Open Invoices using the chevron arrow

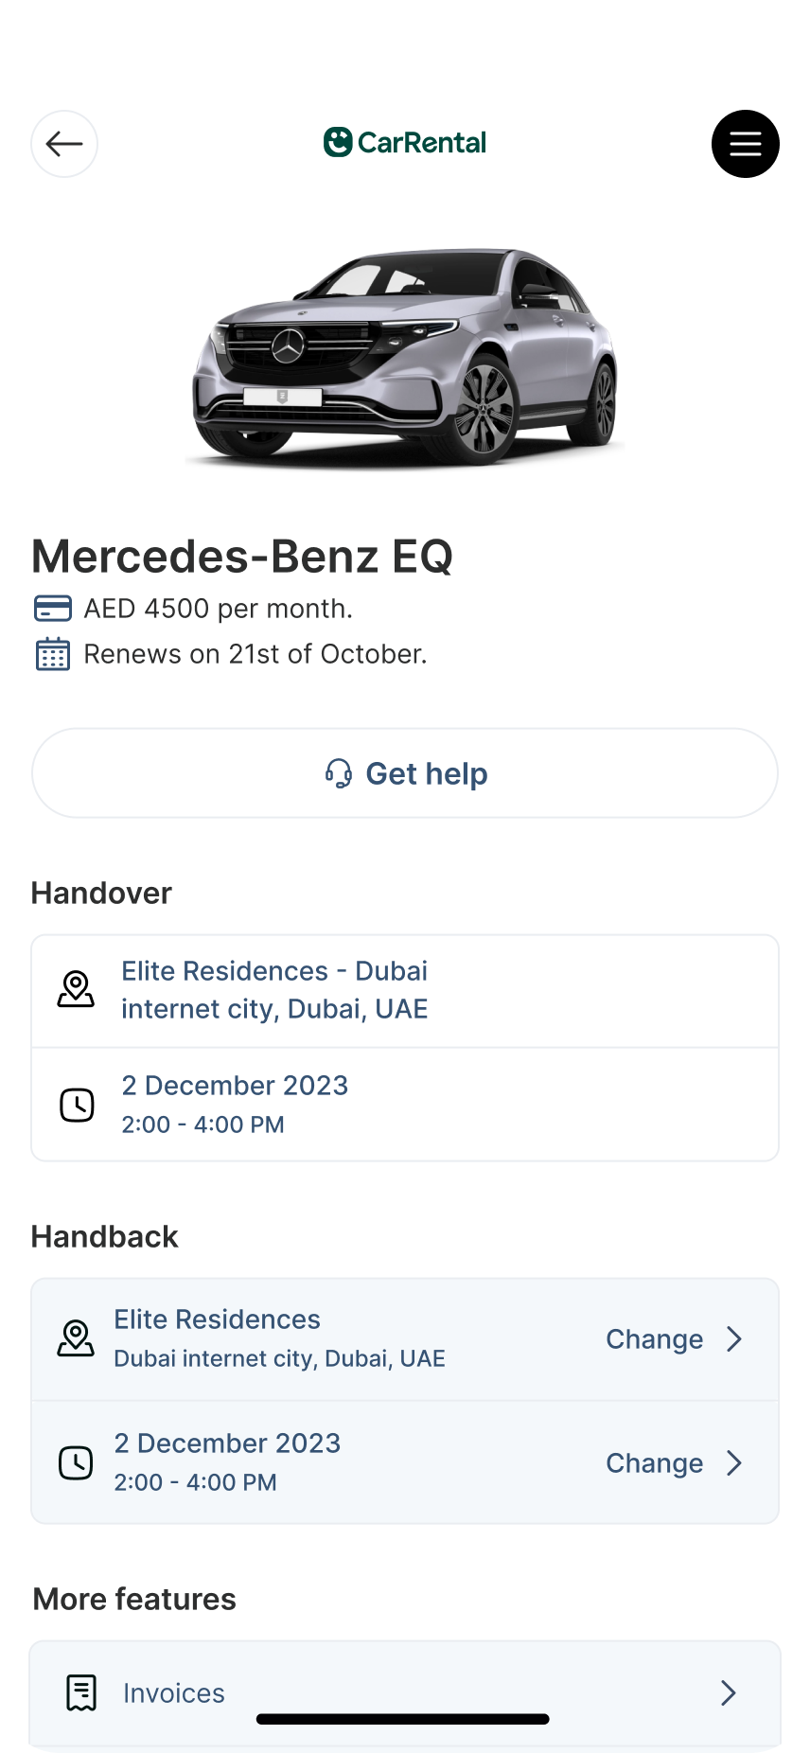[728, 1692]
